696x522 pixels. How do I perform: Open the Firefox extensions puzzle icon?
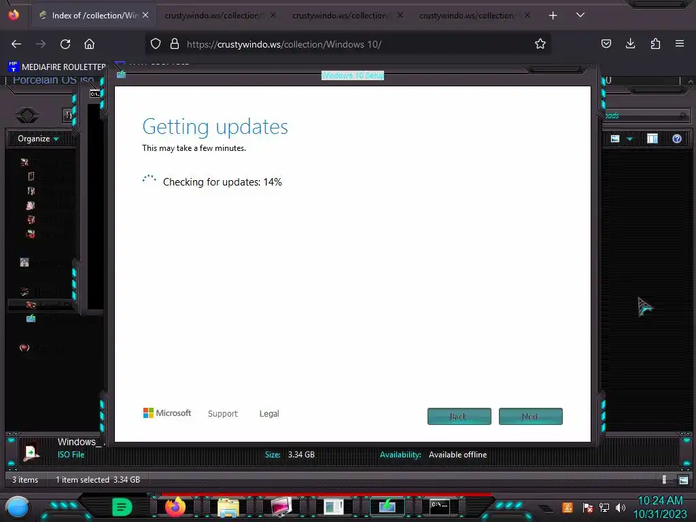pos(655,43)
